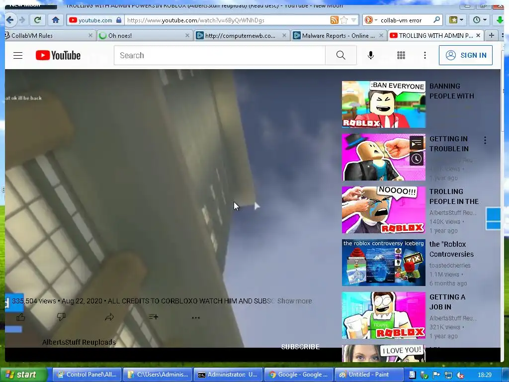
Task: Open the BAN EVERYONE video thumbnail
Action: [383, 104]
